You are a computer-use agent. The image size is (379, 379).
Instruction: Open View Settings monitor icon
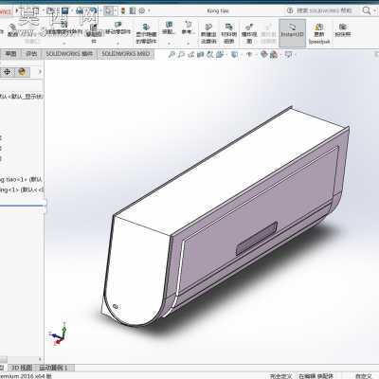tap(288, 55)
